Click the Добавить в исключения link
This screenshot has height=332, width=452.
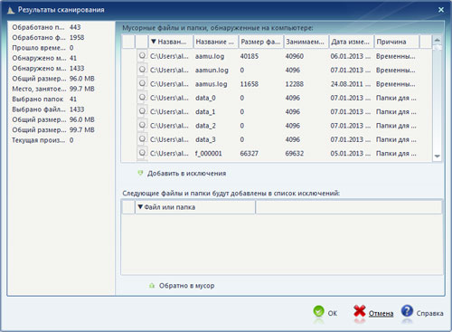[x=186, y=174]
